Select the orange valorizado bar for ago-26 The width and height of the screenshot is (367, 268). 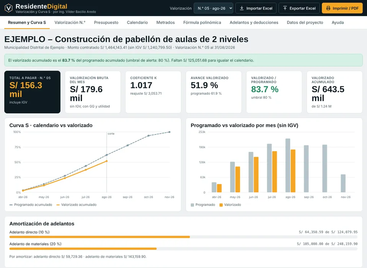293,171
